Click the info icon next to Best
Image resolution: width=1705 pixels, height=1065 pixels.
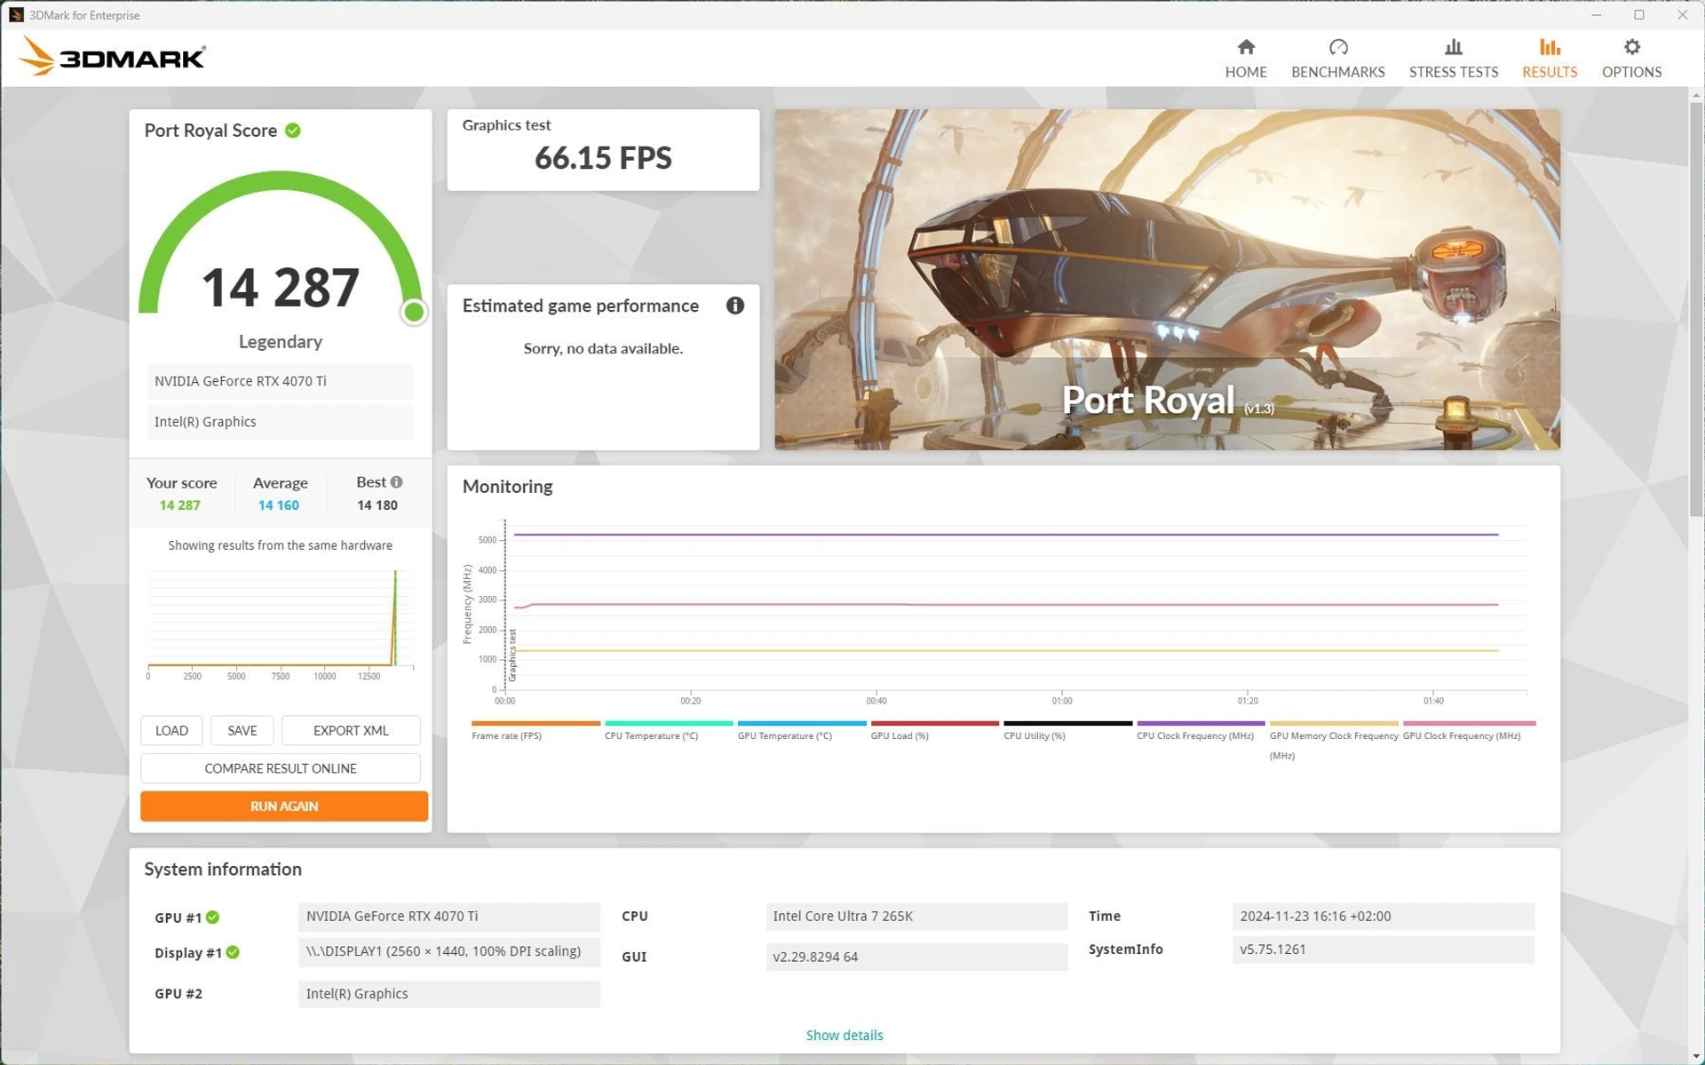tap(396, 481)
